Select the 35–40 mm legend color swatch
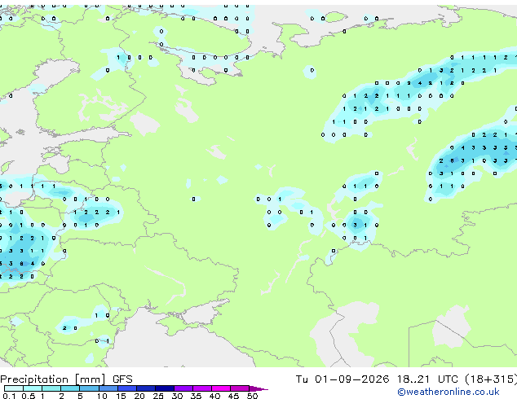The height and width of the screenshot is (399, 517). pyautogui.click(x=202, y=388)
